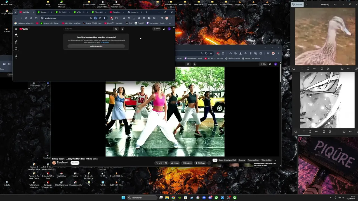Dislike the Britney Spears video

[x=166, y=163]
